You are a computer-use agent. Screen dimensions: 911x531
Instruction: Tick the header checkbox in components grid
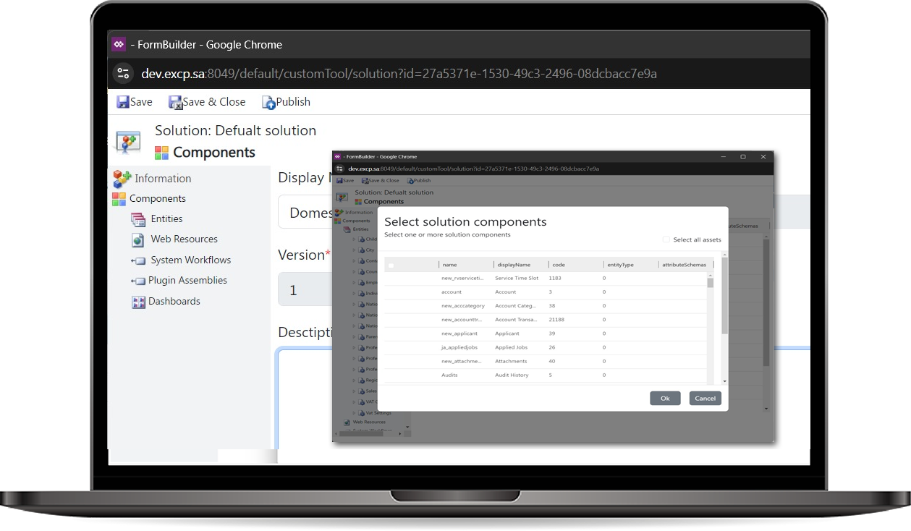pos(391,265)
